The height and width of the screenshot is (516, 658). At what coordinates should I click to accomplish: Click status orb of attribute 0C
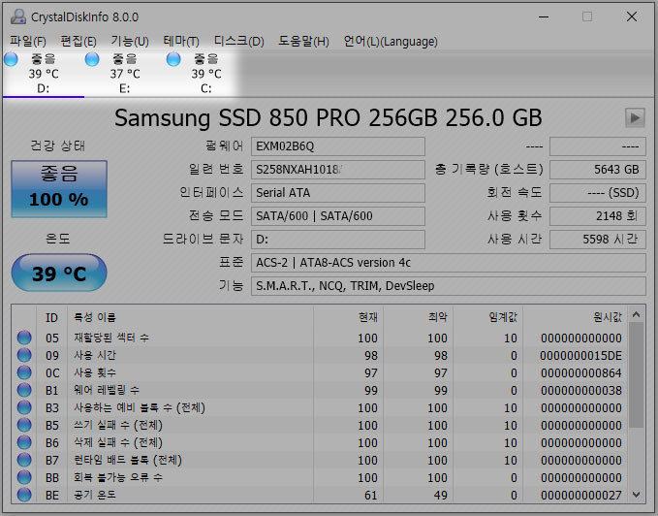pyautogui.click(x=24, y=372)
